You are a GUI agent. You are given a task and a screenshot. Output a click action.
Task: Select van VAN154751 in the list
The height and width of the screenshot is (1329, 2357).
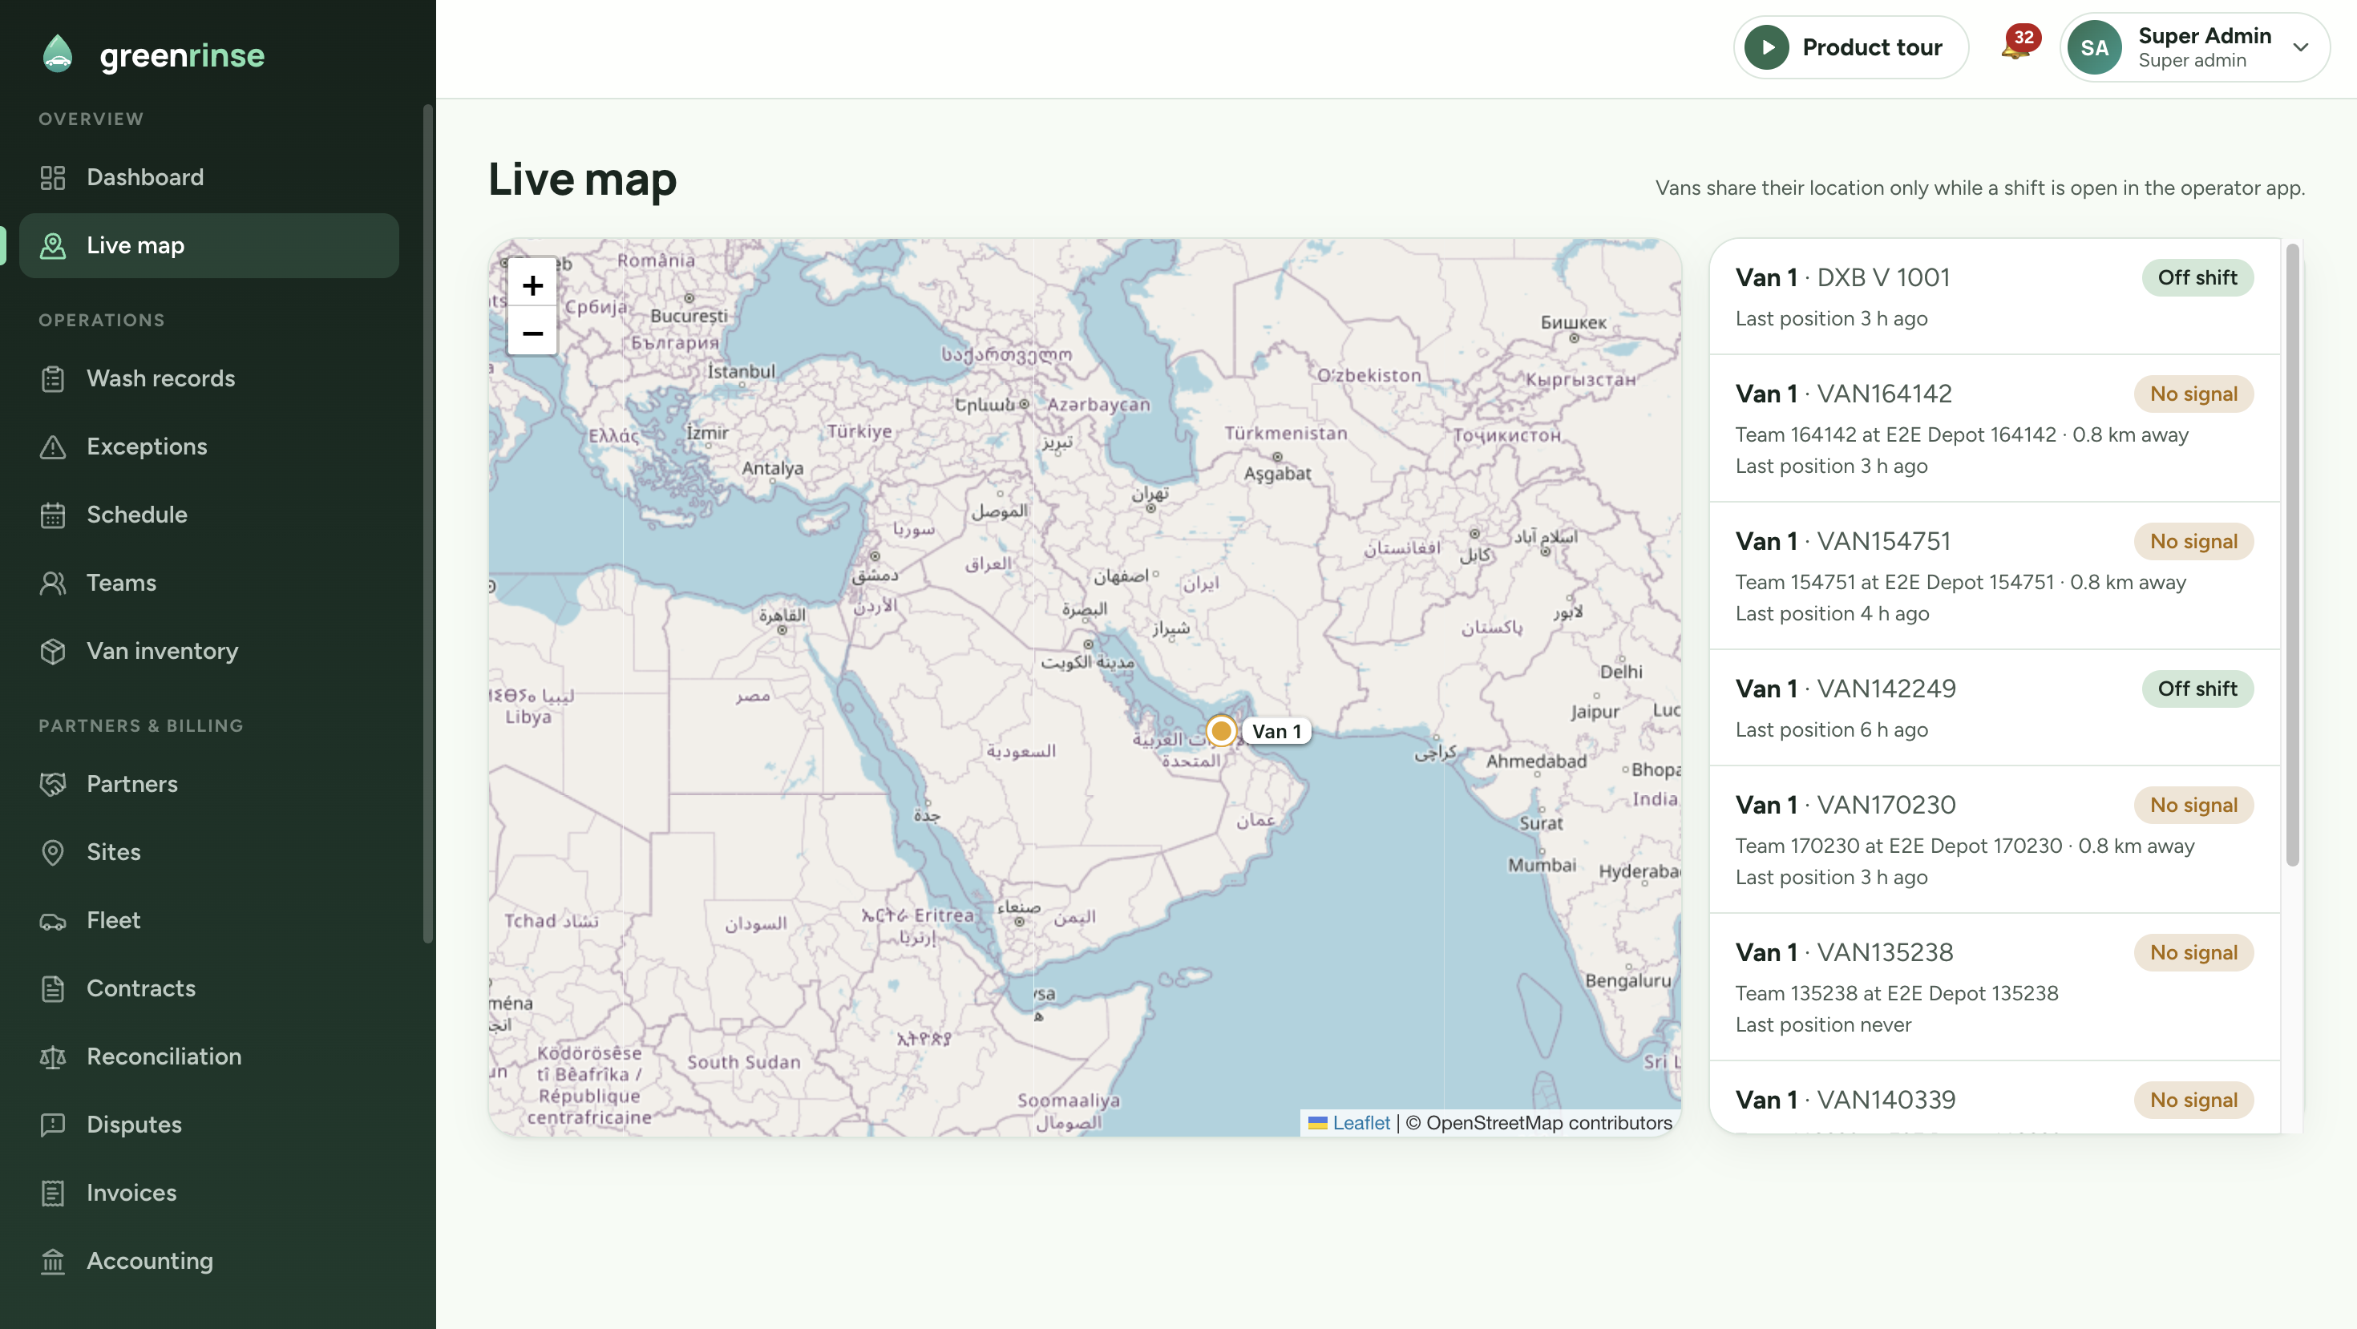point(1995,576)
